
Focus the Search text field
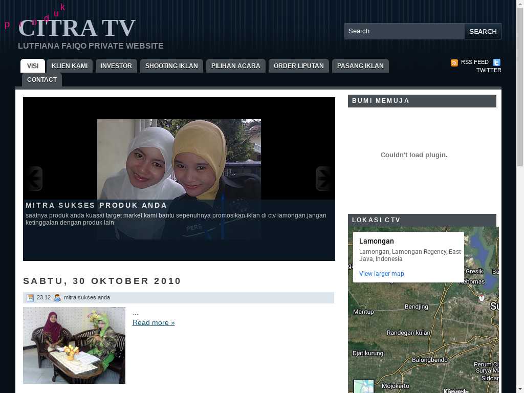click(404, 31)
